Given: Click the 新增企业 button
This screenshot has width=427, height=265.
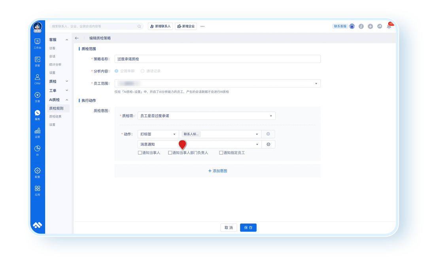Looking at the screenshot, I should pos(186,26).
